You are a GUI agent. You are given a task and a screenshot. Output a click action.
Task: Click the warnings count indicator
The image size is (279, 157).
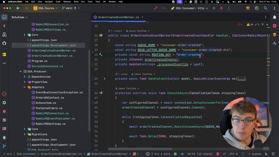click(x=250, y=24)
